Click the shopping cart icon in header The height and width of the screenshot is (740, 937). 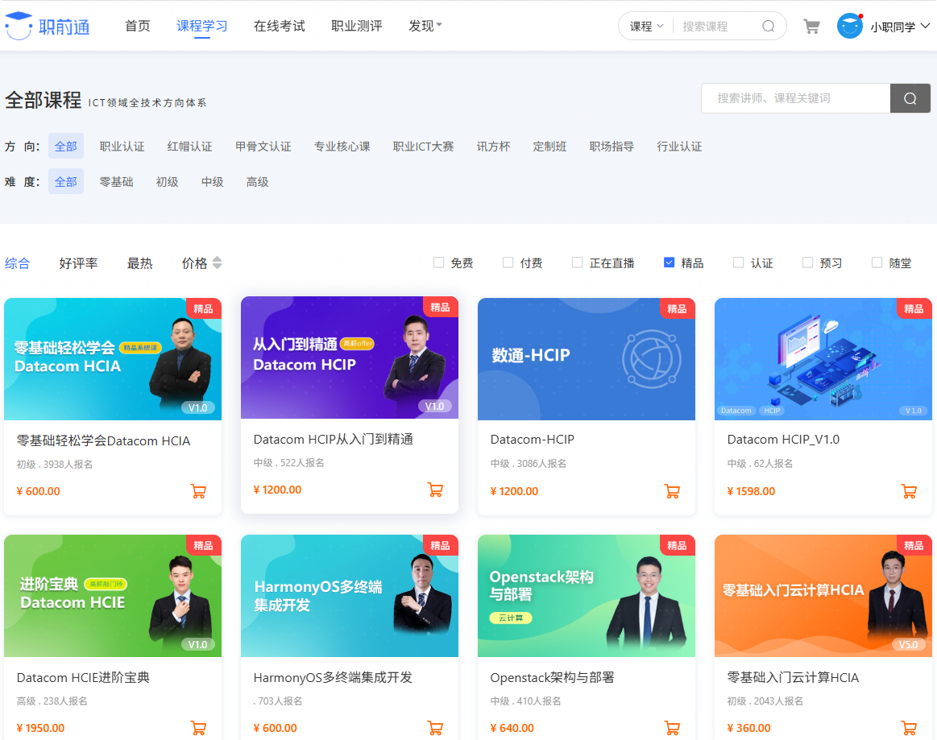(811, 27)
